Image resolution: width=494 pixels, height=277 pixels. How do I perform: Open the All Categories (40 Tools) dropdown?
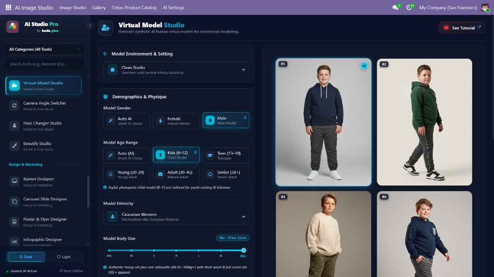tap(45, 49)
